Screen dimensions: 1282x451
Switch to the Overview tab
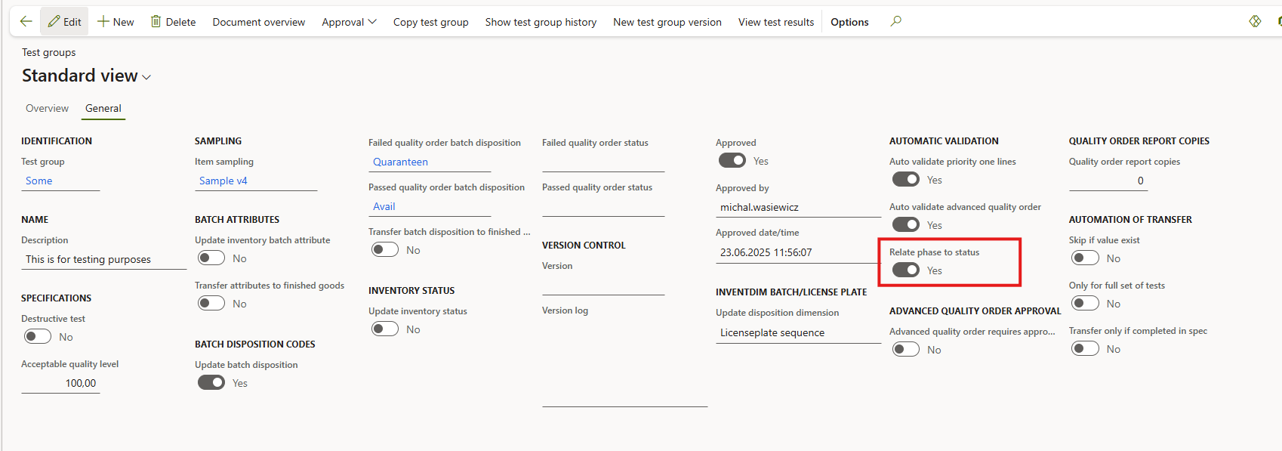click(x=47, y=109)
